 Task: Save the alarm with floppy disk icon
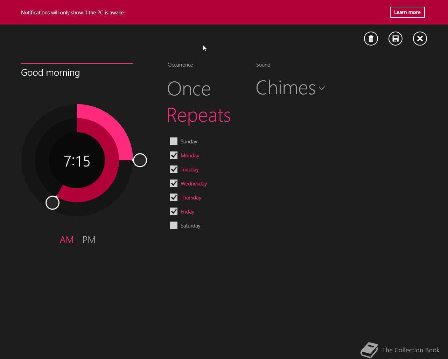click(x=395, y=39)
